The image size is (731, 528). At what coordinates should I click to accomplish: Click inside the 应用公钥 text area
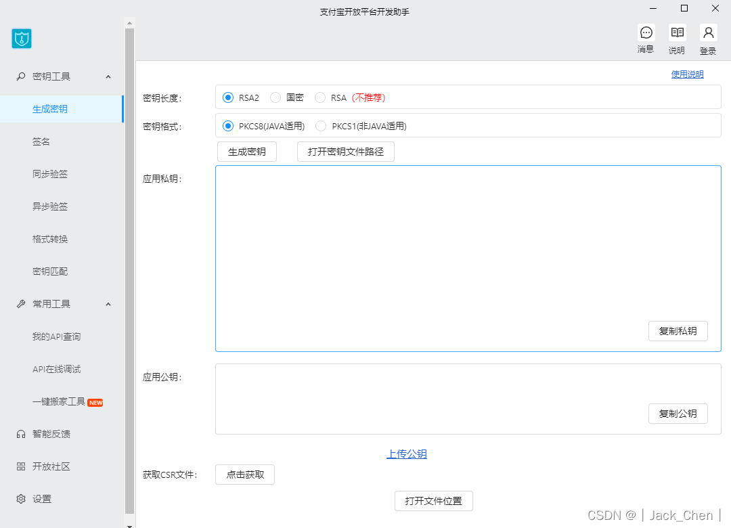pyautogui.click(x=468, y=399)
